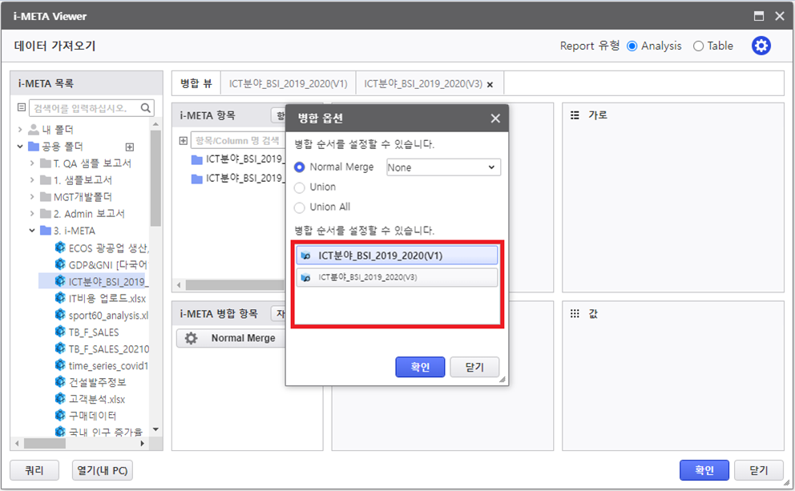Open settings via the blue gear icon
795x491 pixels.
[x=761, y=46]
